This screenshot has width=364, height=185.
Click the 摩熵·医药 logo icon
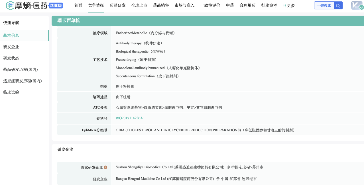pyautogui.click(x=10, y=5)
